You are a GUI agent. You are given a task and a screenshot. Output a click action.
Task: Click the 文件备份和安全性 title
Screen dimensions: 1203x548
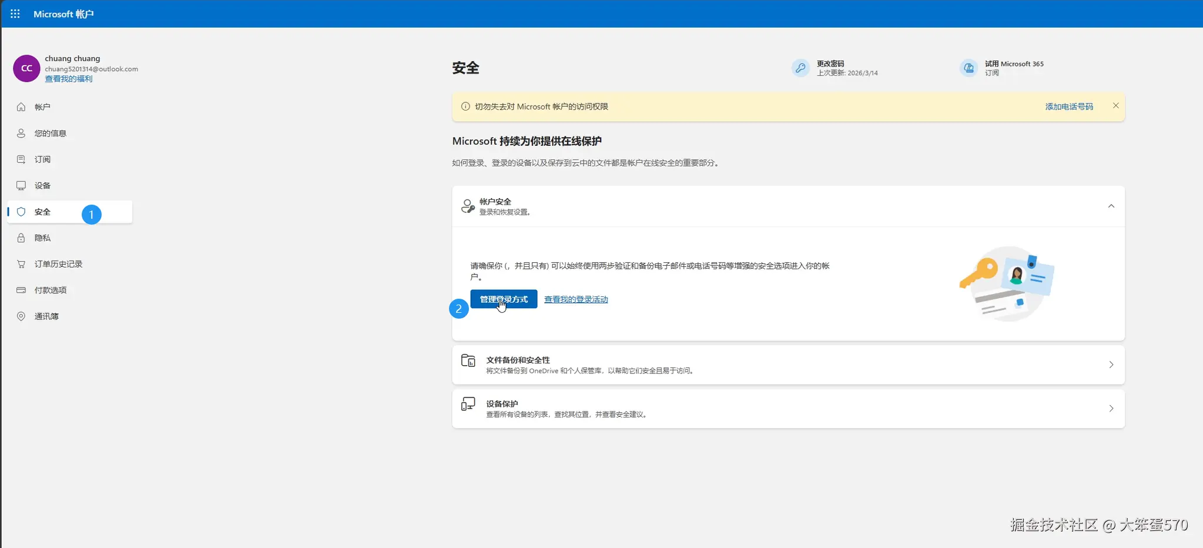518,360
